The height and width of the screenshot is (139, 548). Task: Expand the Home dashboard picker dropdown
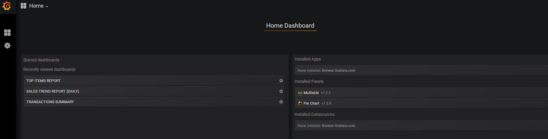pyautogui.click(x=34, y=6)
